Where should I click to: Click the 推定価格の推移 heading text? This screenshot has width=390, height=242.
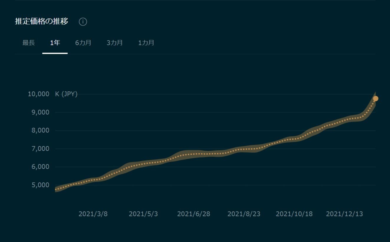point(42,22)
